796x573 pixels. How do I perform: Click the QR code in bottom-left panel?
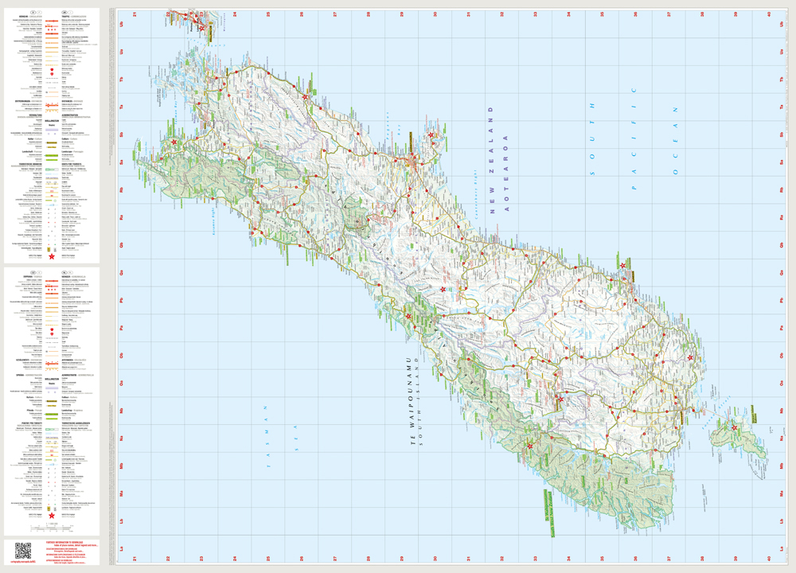click(x=23, y=551)
